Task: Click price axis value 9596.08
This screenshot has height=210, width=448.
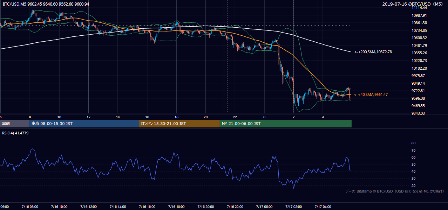Action: click(418, 98)
